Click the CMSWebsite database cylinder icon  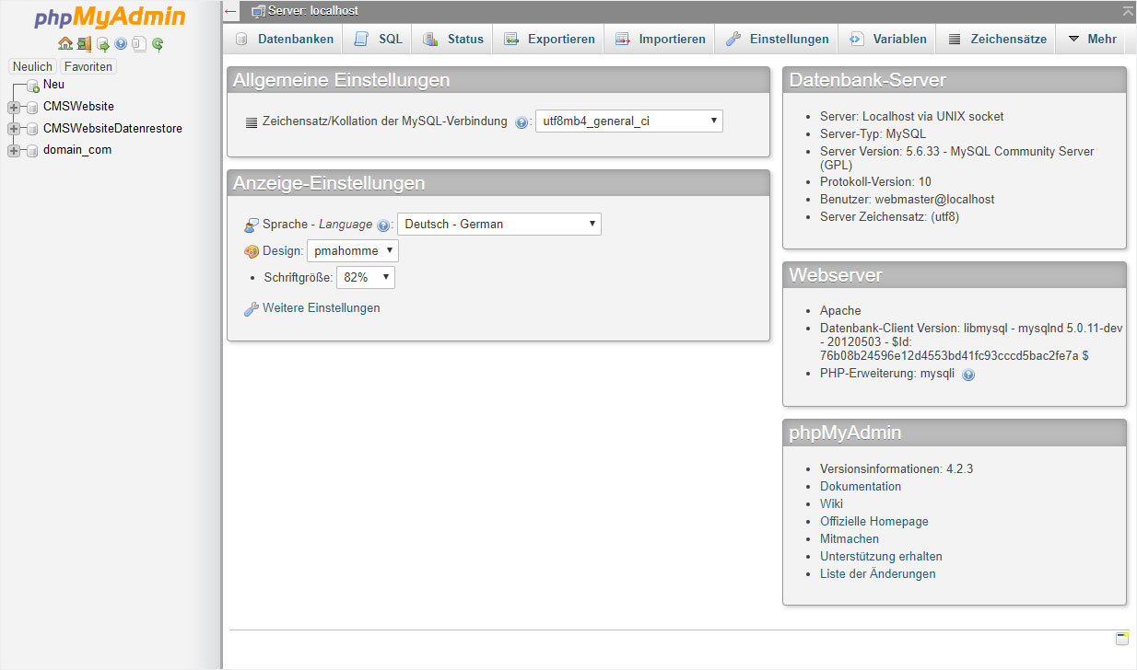[32, 107]
